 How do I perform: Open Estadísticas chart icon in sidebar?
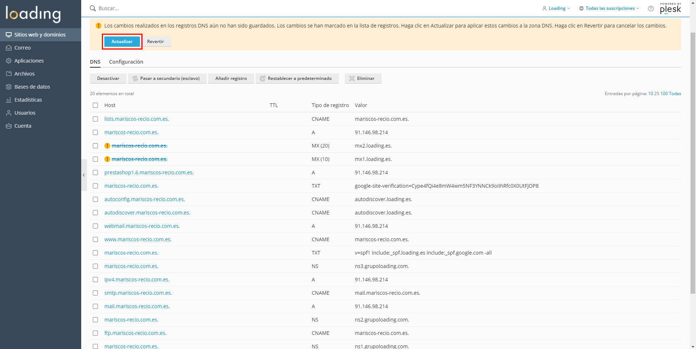(9, 100)
